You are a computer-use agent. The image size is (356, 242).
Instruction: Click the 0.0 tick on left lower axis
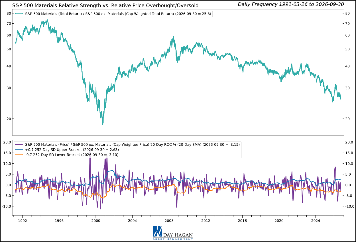(8, 185)
